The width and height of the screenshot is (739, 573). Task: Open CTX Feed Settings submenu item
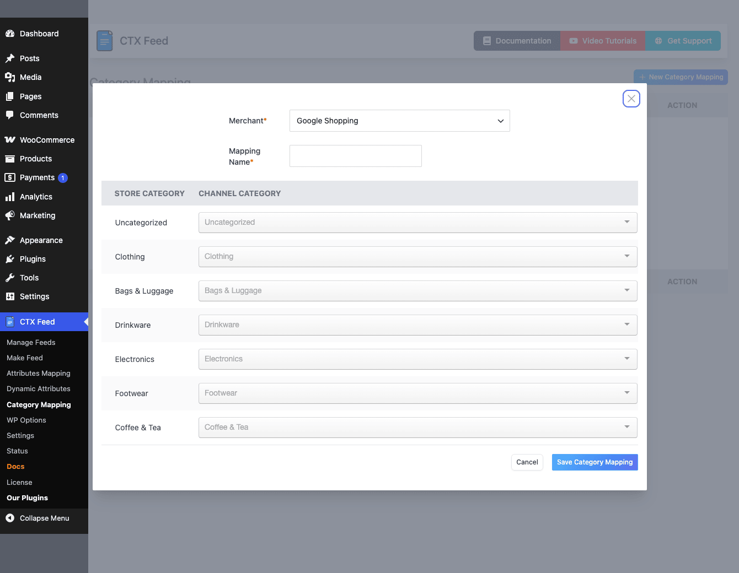point(20,435)
